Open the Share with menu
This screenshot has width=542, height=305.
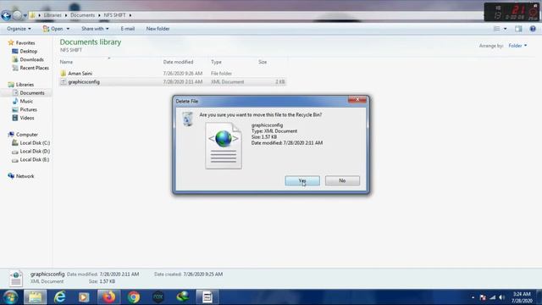tap(95, 29)
